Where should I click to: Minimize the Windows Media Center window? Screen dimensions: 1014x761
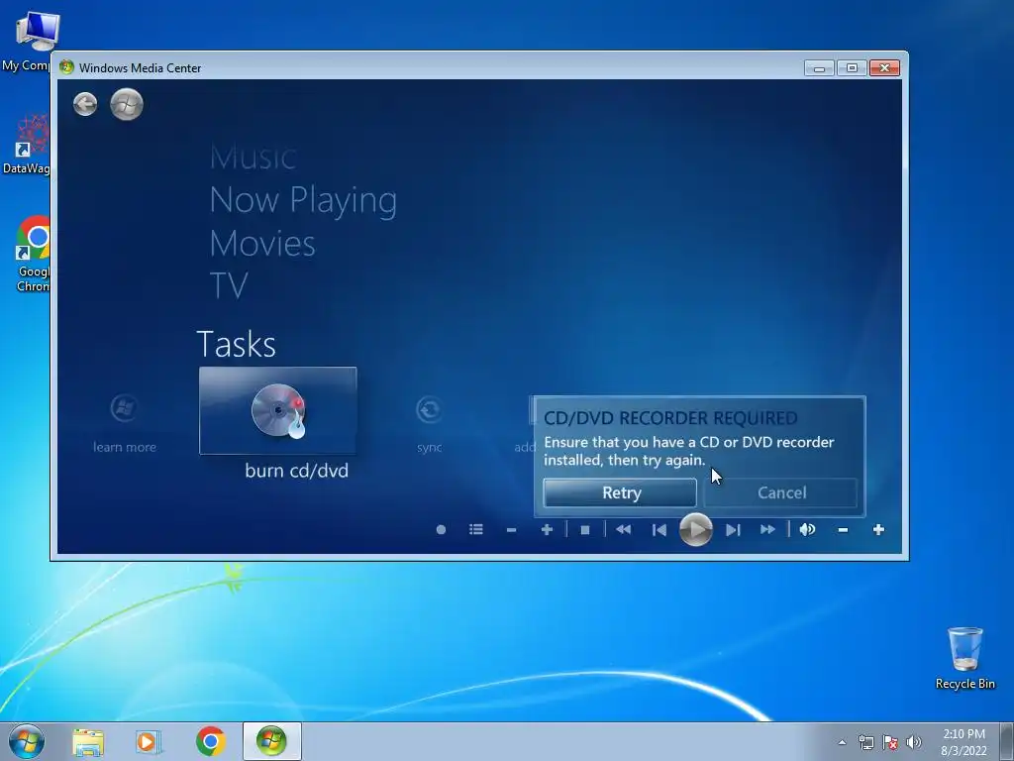[x=819, y=68]
